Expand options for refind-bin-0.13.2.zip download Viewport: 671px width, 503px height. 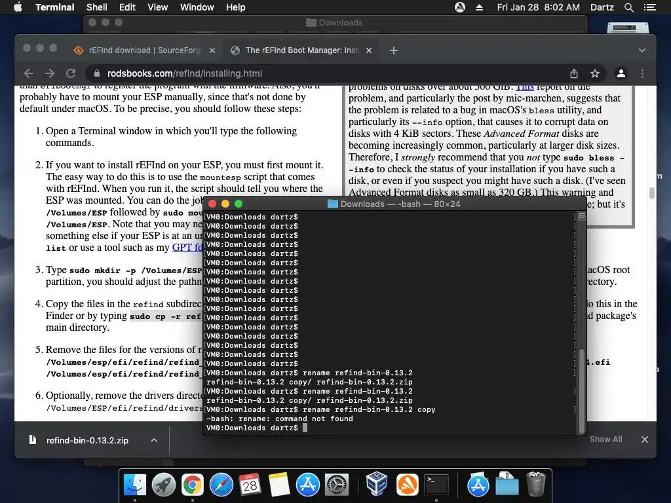point(154,440)
